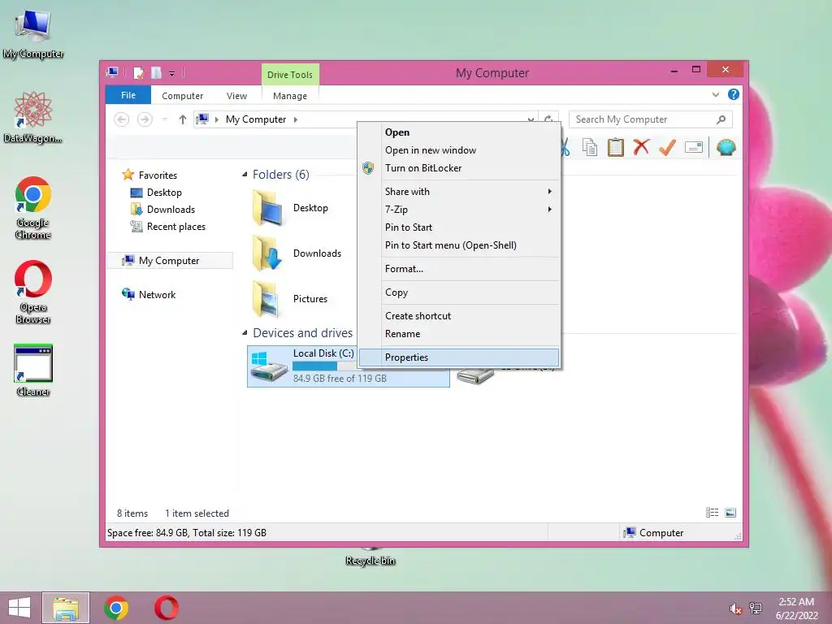
Task: Choose Open in new window
Action: pos(460,150)
